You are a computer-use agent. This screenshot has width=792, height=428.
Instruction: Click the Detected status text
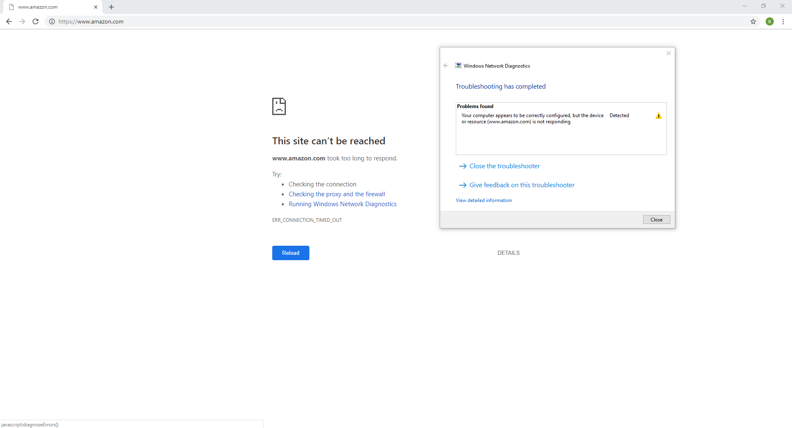[x=619, y=115]
